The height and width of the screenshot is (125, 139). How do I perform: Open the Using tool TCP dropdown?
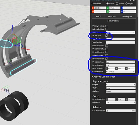coord(120,102)
